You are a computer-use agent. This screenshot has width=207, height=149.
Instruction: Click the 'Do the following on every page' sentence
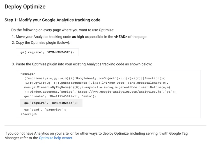pos(63,30)
